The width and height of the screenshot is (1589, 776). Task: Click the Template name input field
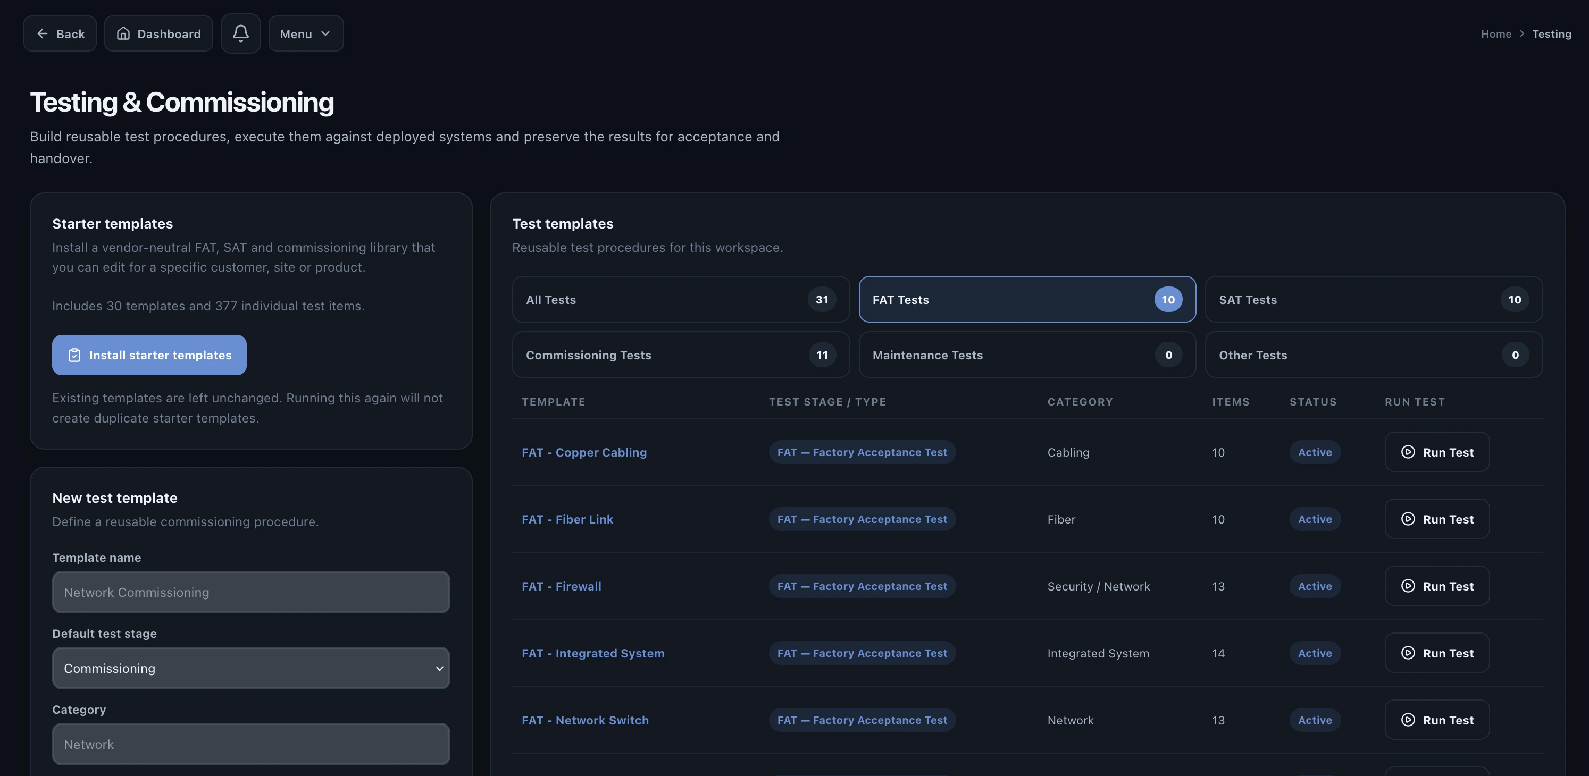click(x=251, y=592)
